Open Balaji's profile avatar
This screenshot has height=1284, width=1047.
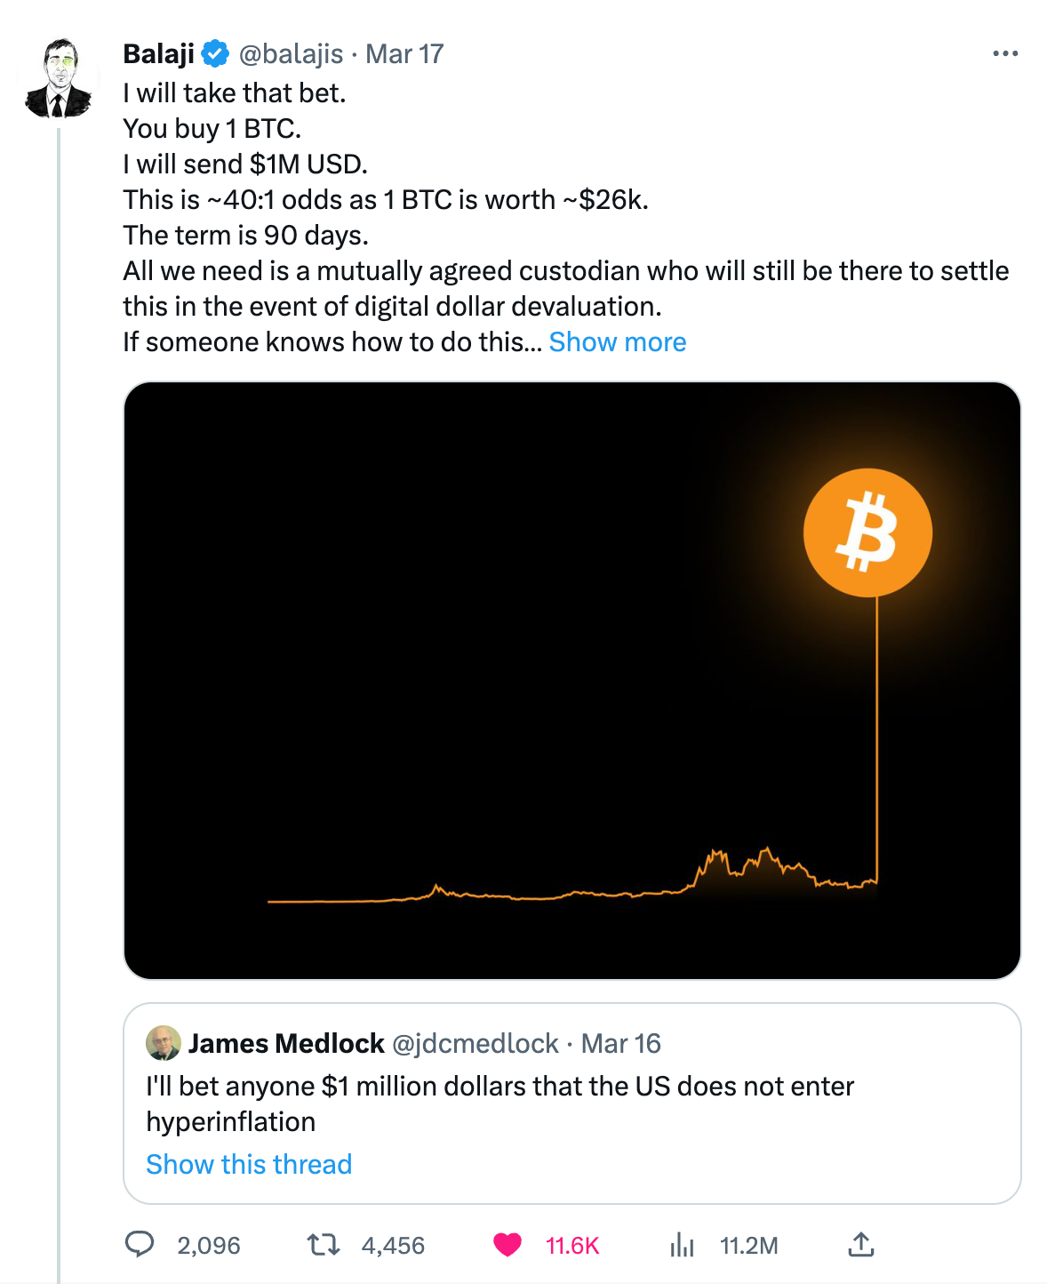click(59, 79)
